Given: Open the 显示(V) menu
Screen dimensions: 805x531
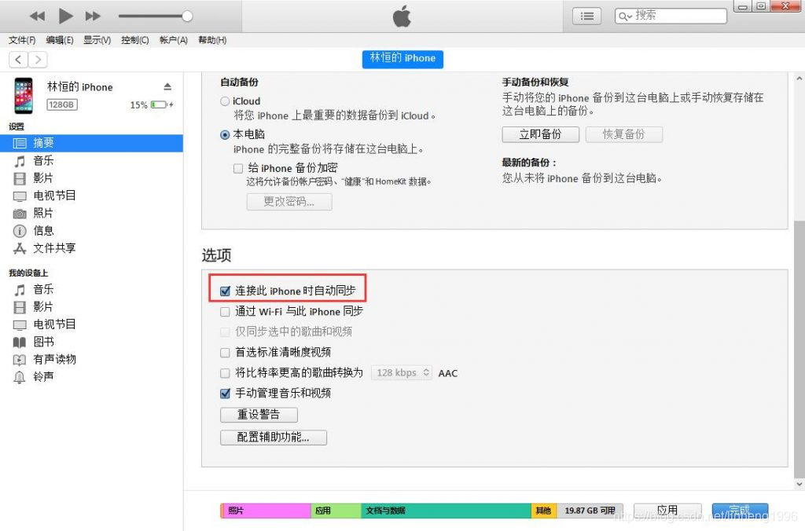Looking at the screenshot, I should click(97, 40).
